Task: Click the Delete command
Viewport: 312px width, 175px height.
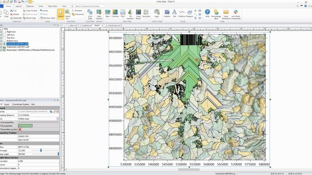Action: click(15, 14)
